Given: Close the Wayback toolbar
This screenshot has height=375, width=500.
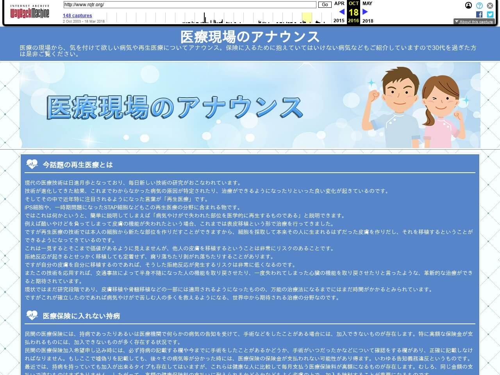Looking at the screenshot, I should [490, 5].
